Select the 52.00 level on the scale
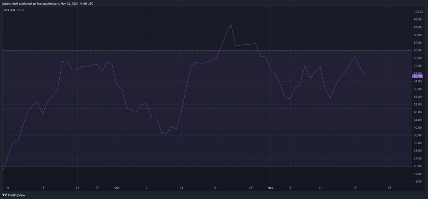 (418, 104)
